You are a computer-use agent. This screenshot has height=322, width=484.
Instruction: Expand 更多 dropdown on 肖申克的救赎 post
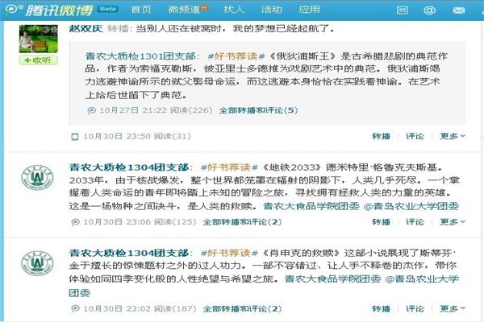click(453, 309)
